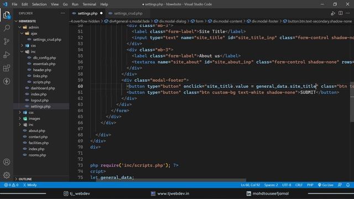Change line endings via CRLF item

(x=299, y=185)
